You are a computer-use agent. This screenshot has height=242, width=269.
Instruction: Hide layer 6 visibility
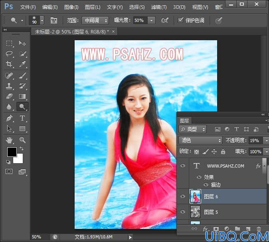pos(183,196)
